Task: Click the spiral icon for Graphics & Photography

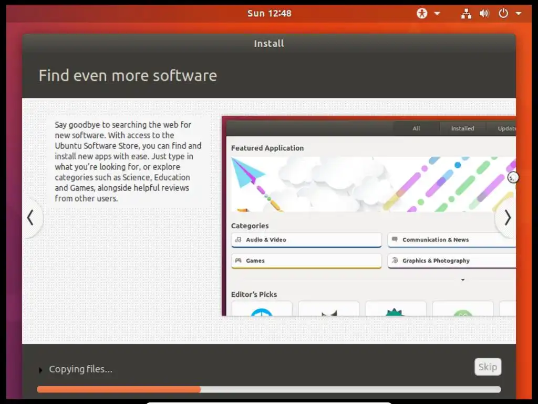Action: pos(395,260)
